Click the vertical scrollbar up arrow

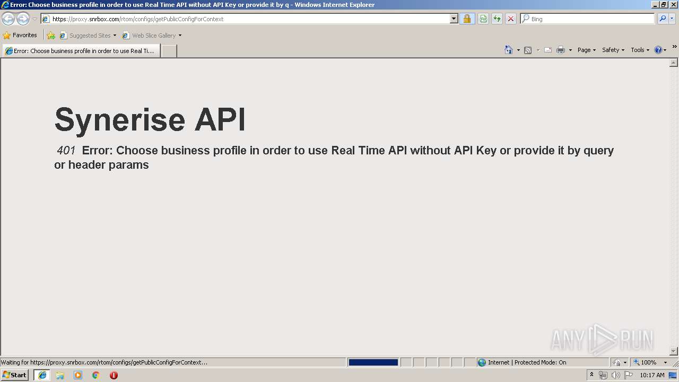[x=674, y=63]
